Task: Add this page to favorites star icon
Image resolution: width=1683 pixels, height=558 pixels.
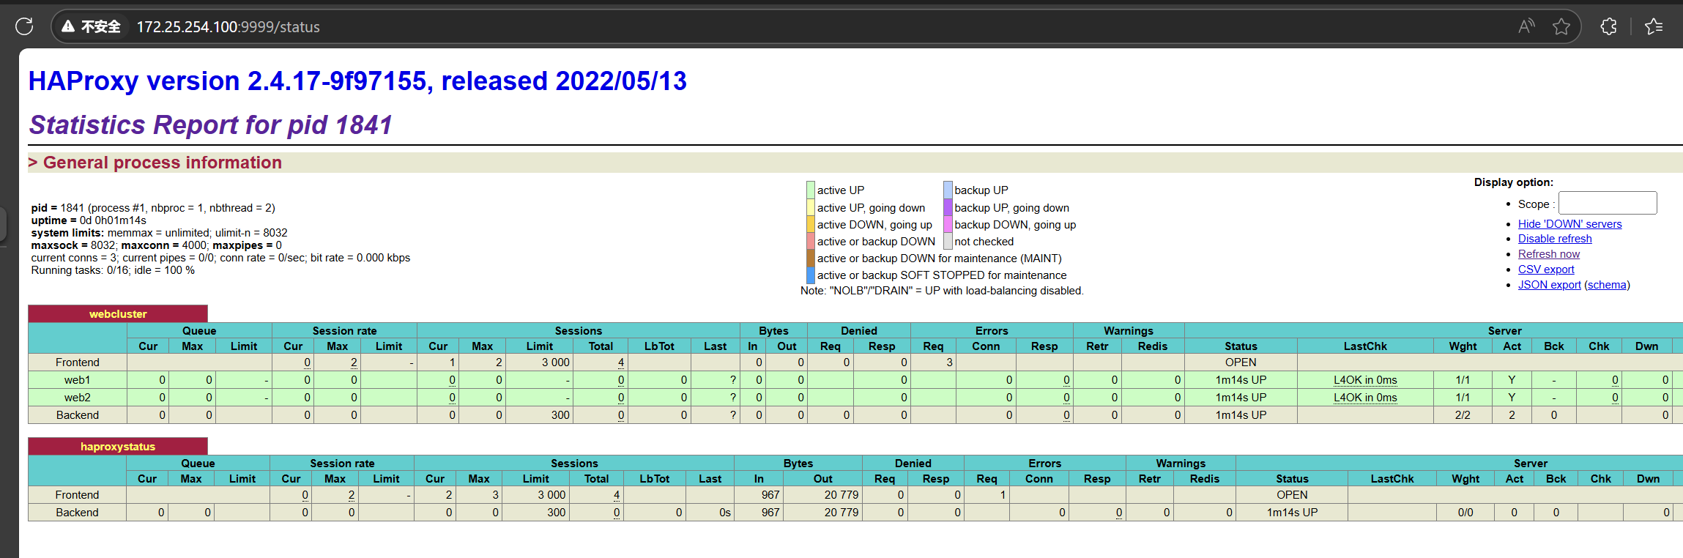Action: click(x=1561, y=26)
